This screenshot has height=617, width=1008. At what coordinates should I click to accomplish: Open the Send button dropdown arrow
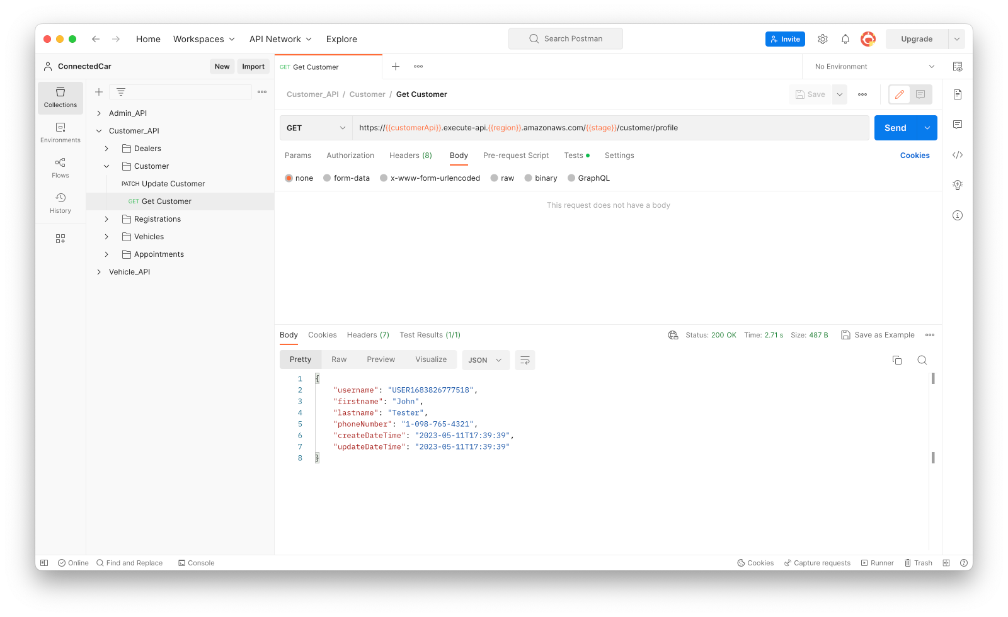[927, 128]
